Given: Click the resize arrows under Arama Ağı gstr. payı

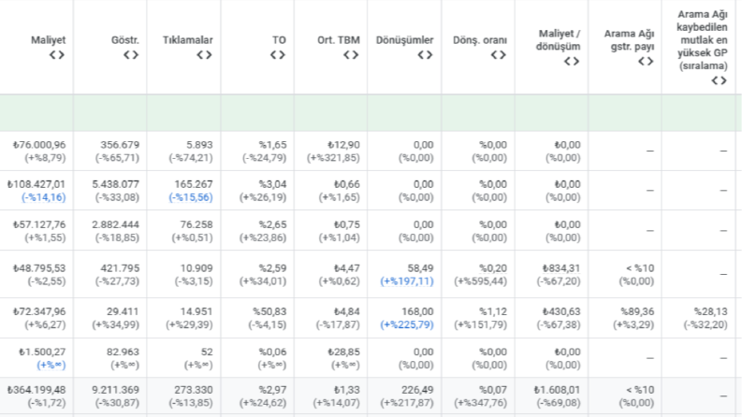Looking at the screenshot, I should coord(646,61).
